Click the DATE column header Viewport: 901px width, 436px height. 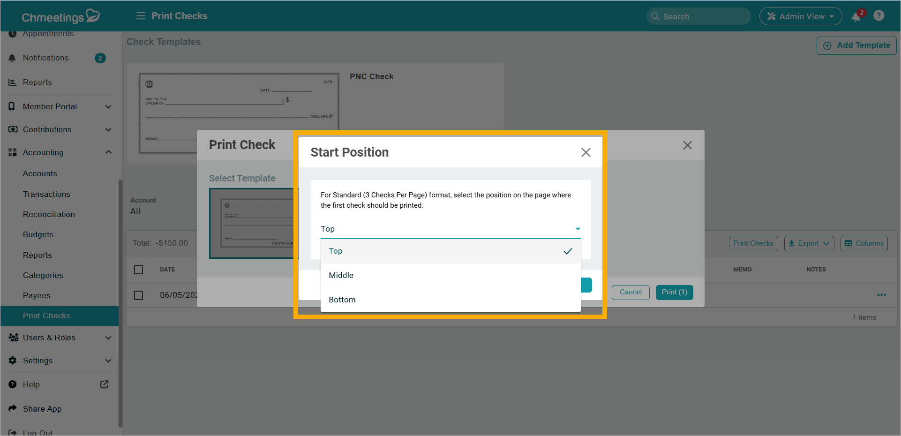(167, 270)
